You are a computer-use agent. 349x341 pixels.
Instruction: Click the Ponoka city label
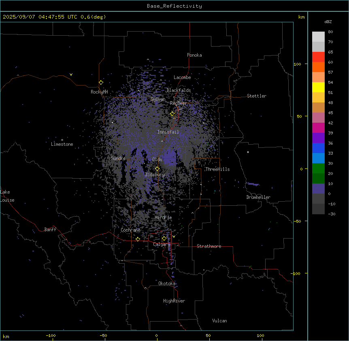194,55
